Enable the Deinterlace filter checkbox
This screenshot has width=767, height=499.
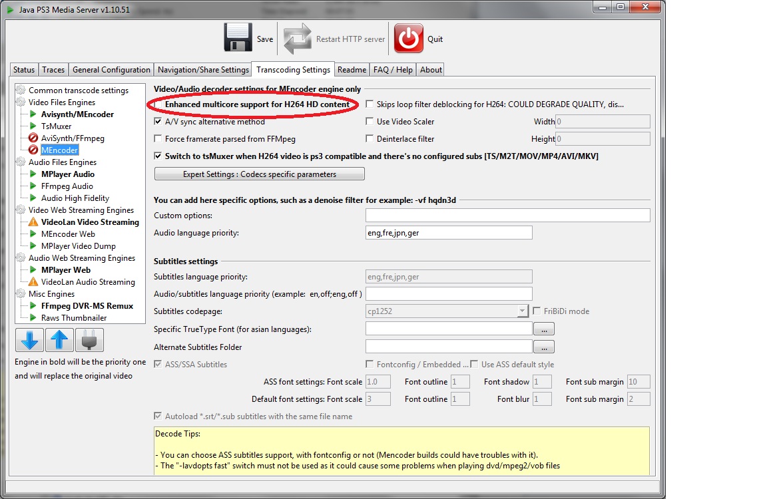click(x=370, y=139)
